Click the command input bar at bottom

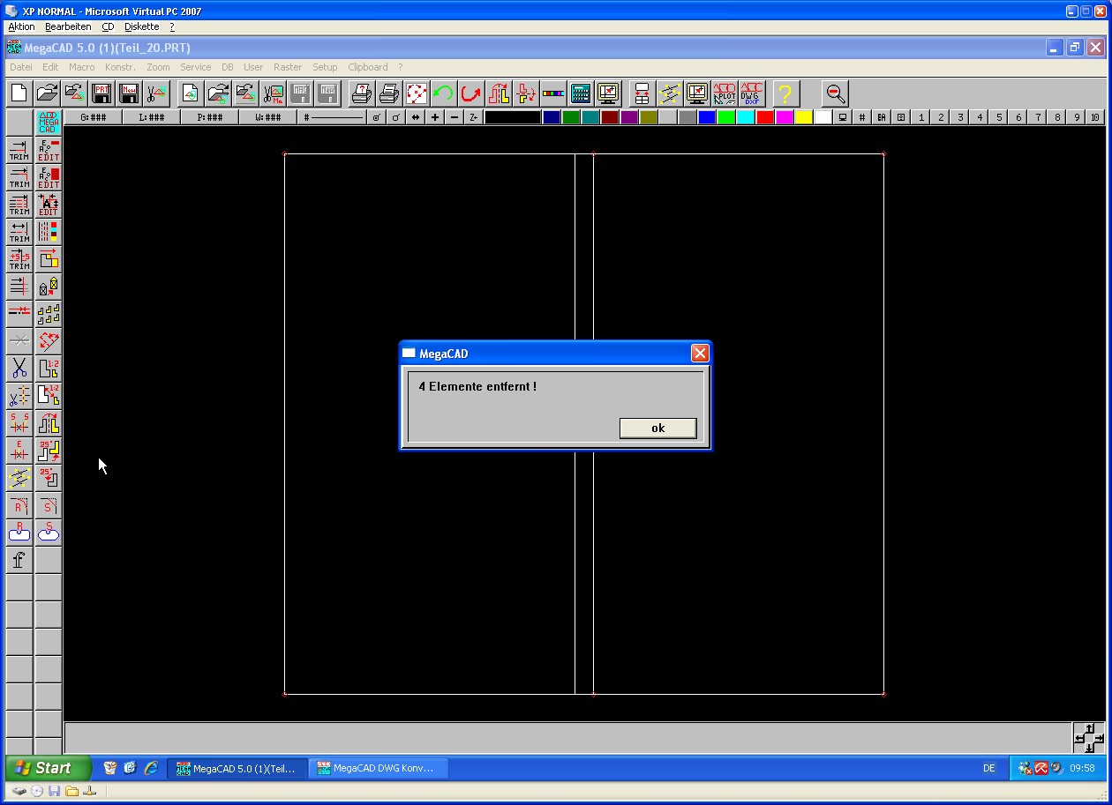pos(567,737)
